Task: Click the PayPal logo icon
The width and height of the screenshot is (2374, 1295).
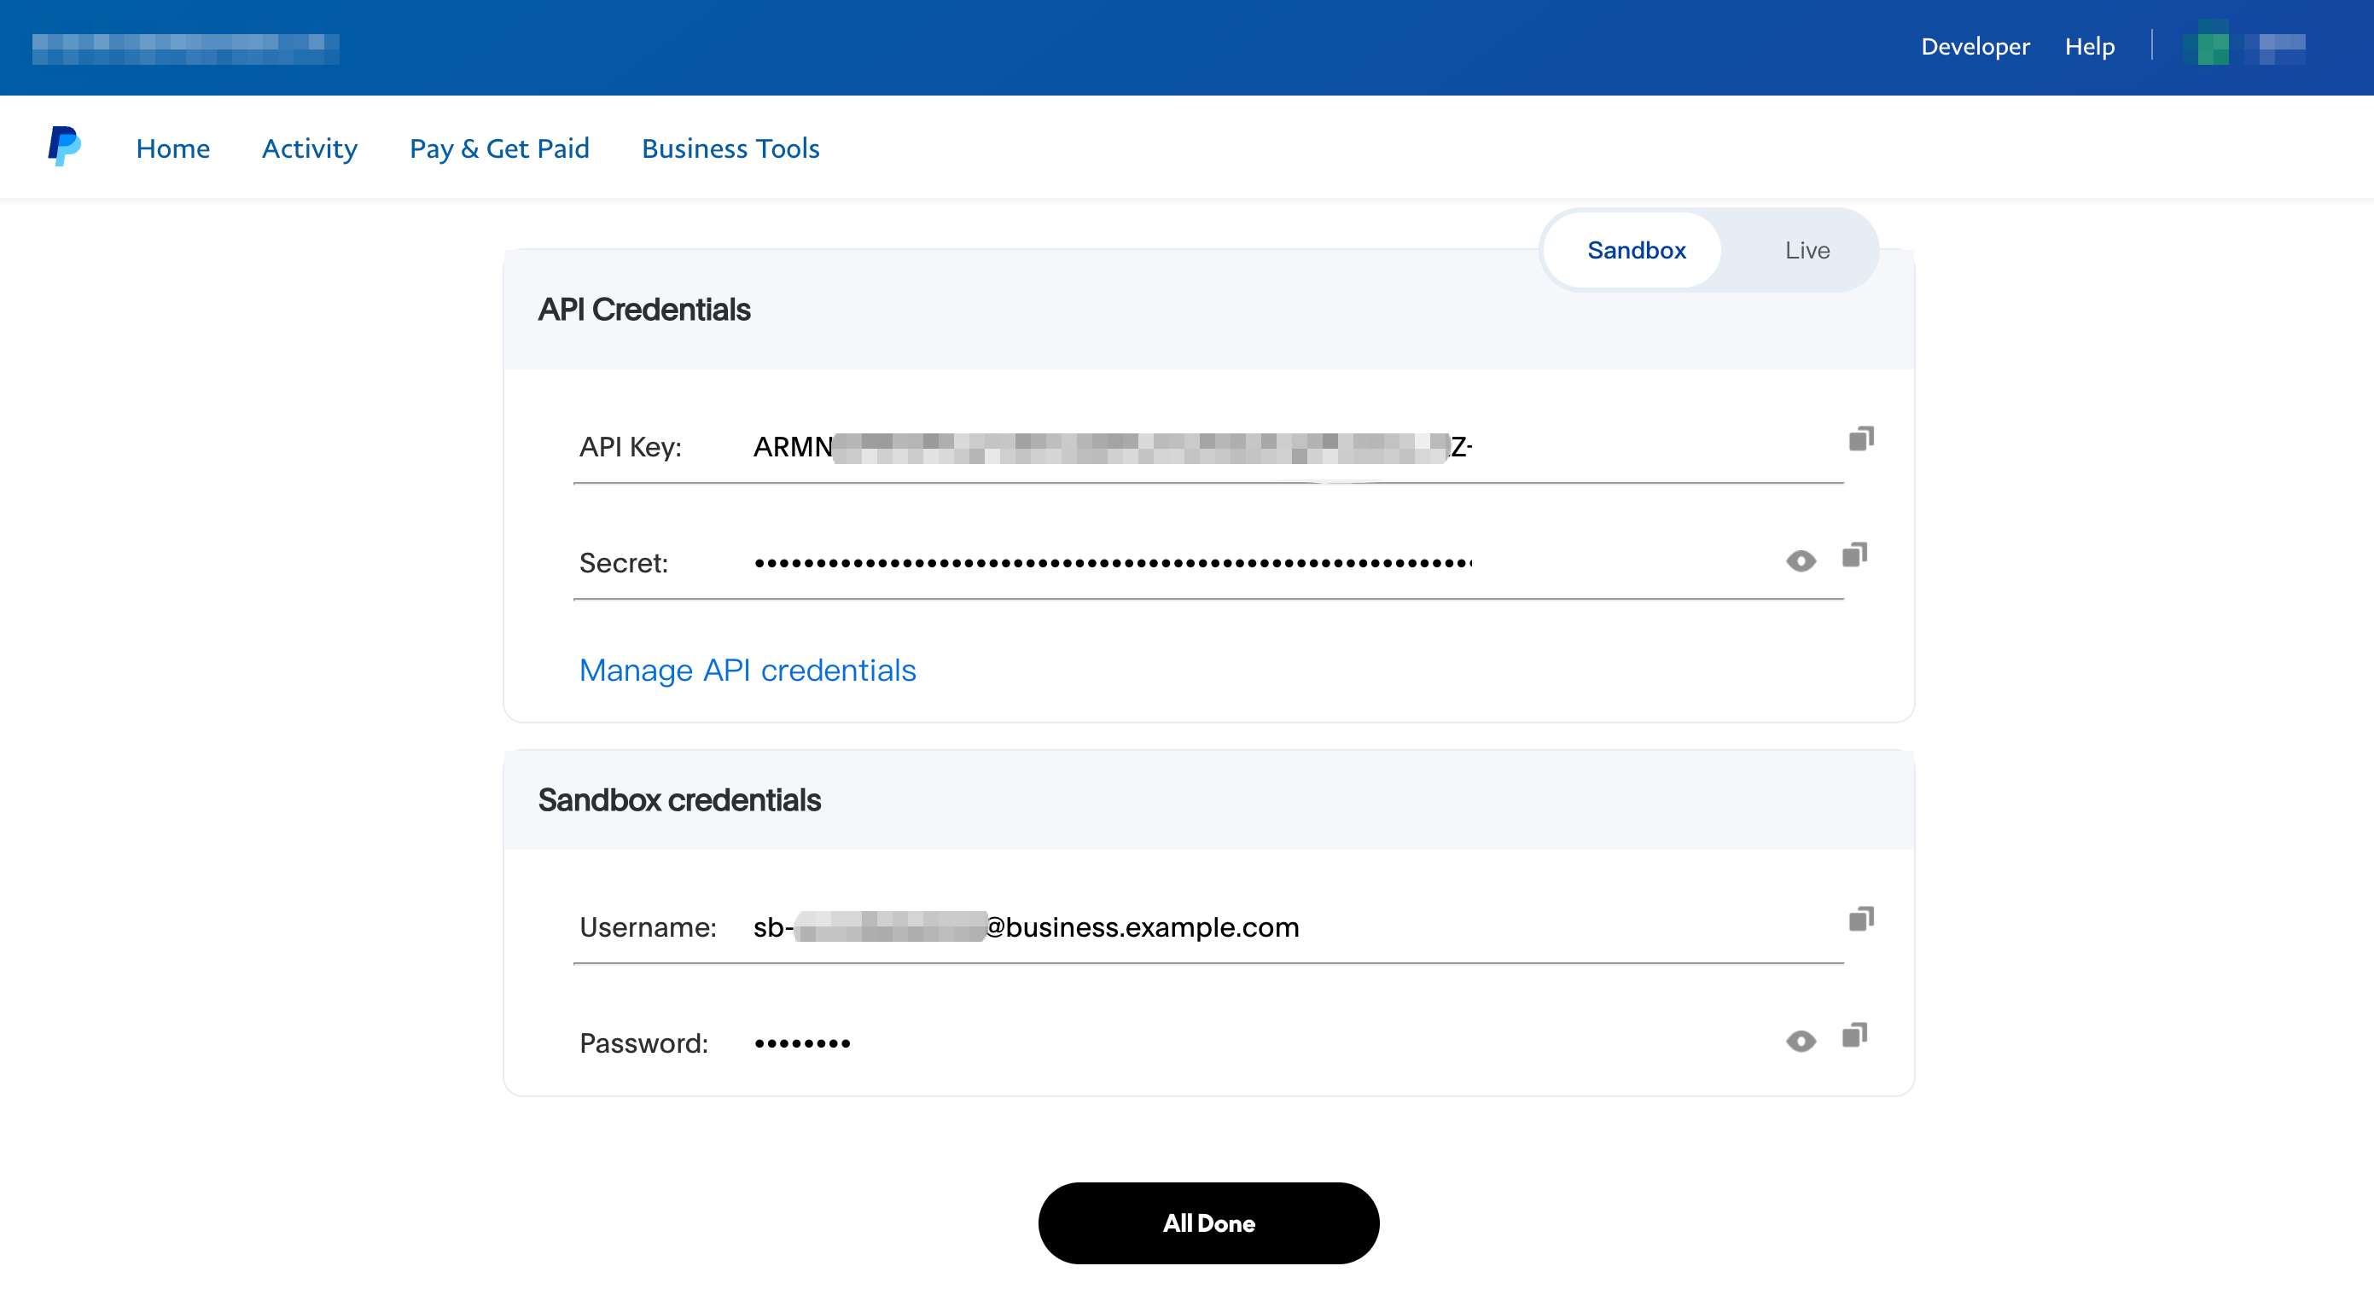Action: pos(64,147)
